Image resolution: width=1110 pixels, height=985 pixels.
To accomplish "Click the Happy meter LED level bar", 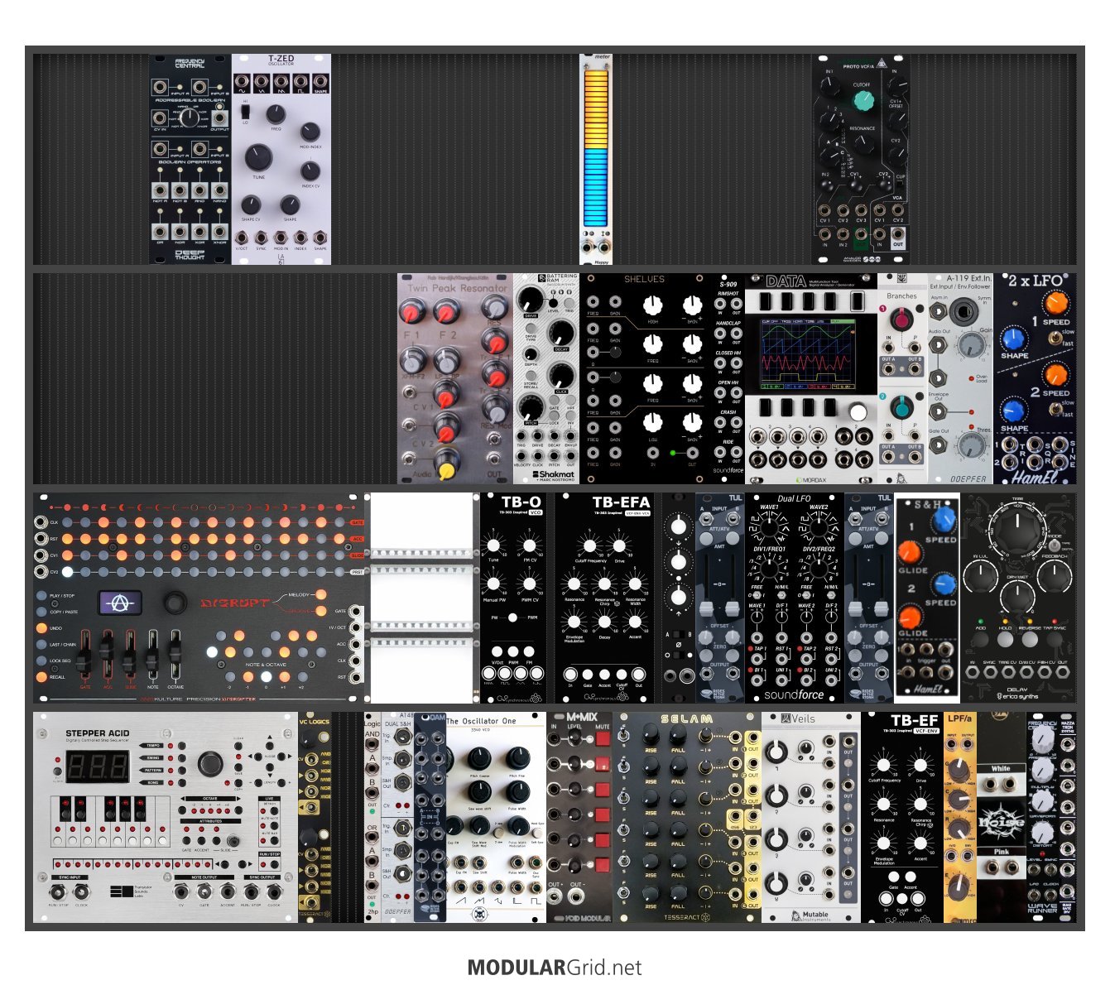I will pyautogui.click(x=596, y=147).
